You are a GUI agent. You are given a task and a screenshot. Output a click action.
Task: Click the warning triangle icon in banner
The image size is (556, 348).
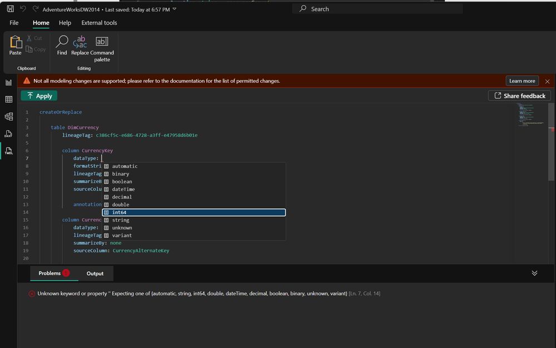(x=27, y=81)
